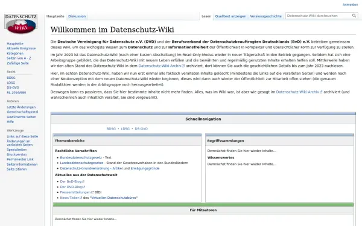
Task: Click the Für Mitautoren header
Action: pos(203,210)
